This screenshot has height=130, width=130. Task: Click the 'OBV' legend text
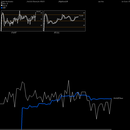point(4,8)
